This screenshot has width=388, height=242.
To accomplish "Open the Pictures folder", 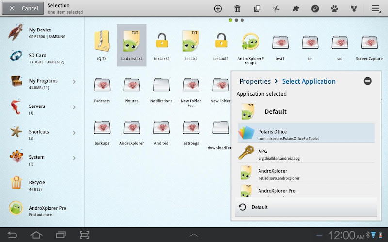I will (131, 90).
